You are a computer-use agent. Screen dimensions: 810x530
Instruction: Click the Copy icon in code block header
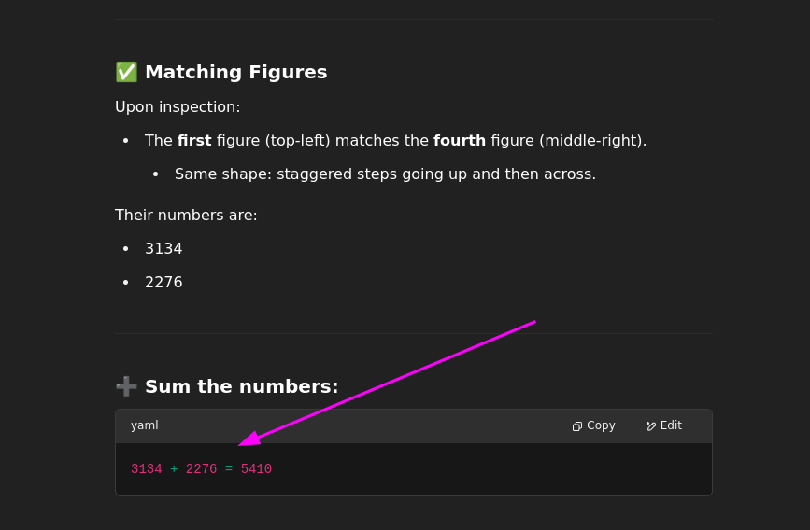pos(577,426)
